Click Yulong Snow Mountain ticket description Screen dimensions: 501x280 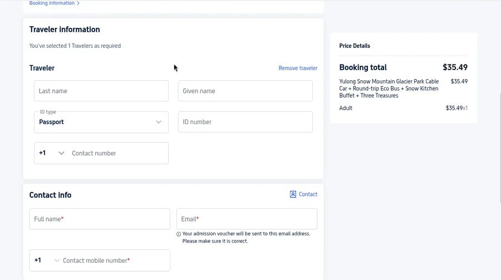[x=389, y=89]
